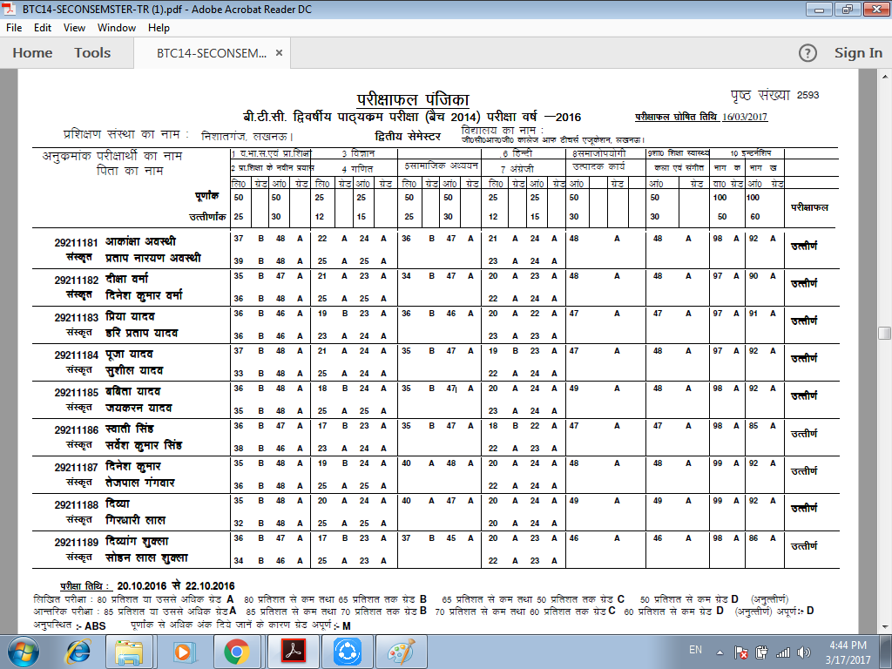Click roll number 29211182

77,280
